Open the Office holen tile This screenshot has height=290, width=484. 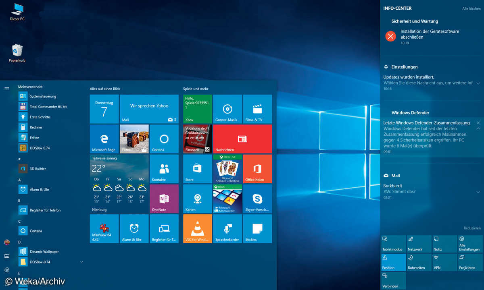(257, 169)
